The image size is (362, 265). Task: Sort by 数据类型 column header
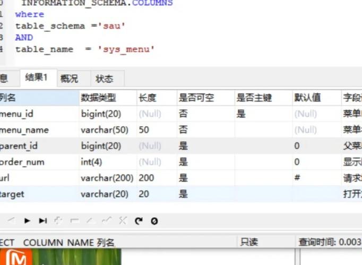98,98
